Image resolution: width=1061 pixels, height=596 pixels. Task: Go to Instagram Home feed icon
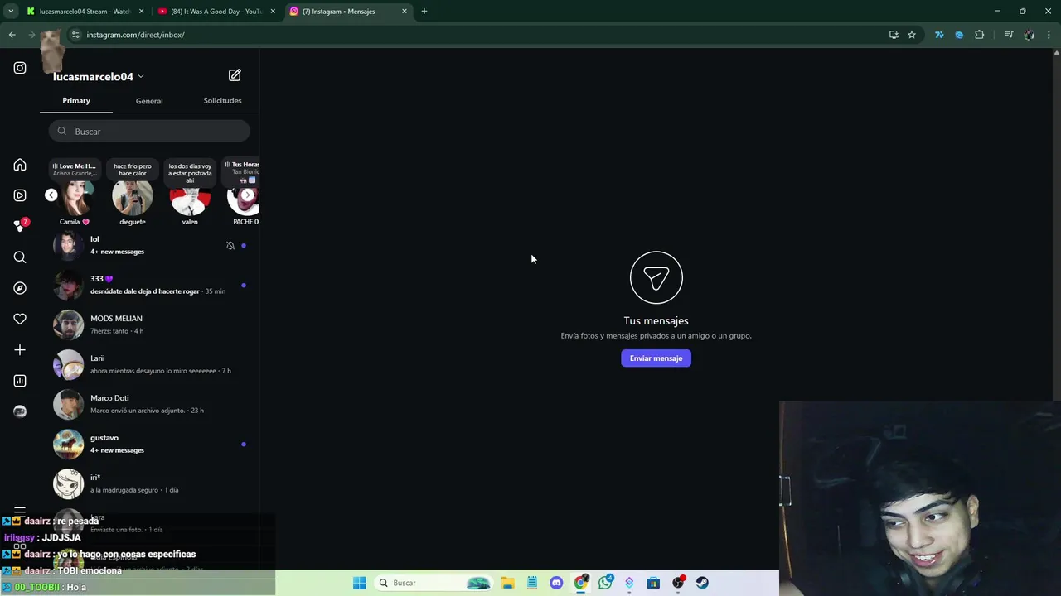click(x=20, y=165)
